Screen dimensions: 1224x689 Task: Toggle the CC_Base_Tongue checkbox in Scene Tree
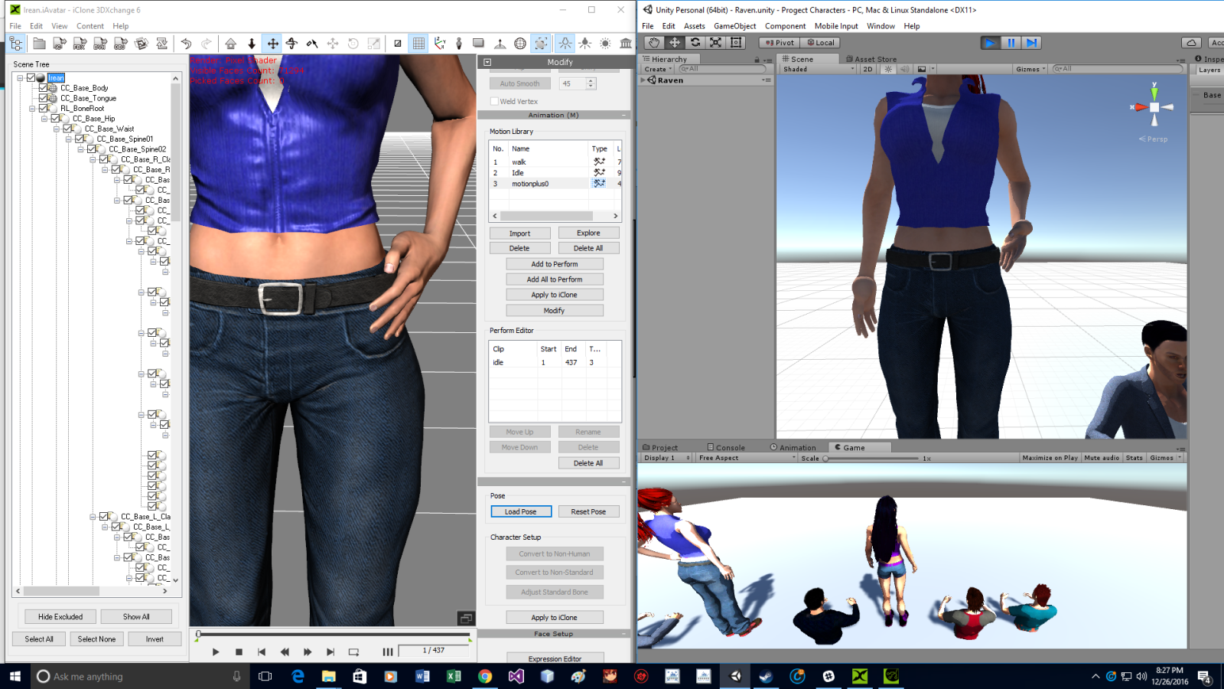pos(43,98)
